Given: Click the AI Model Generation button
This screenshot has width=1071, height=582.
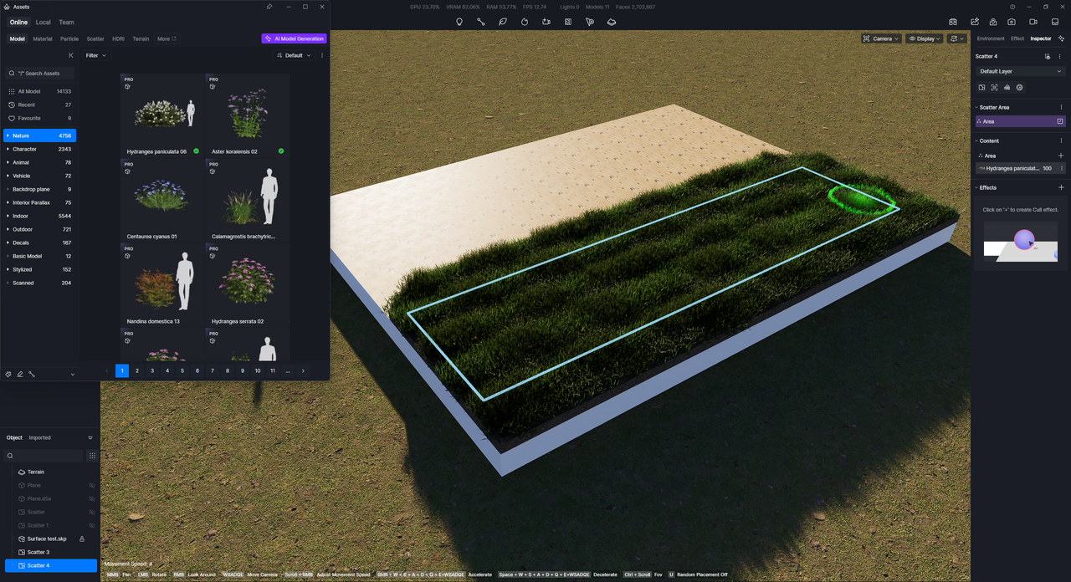Looking at the screenshot, I should pyautogui.click(x=294, y=38).
